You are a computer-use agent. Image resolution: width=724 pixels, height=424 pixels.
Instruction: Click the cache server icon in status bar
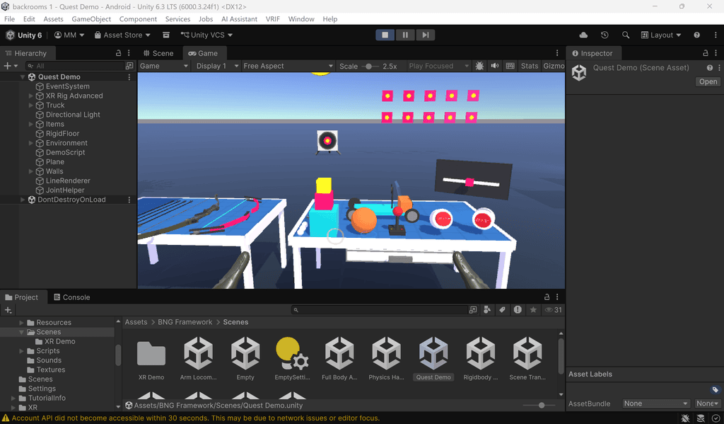[x=701, y=418]
